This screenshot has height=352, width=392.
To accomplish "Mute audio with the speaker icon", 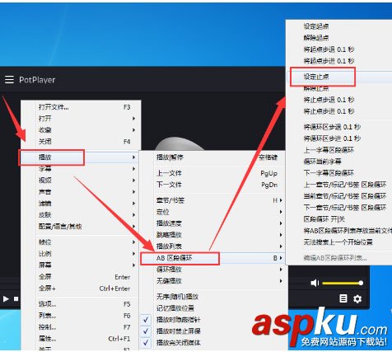I will 315,283.
